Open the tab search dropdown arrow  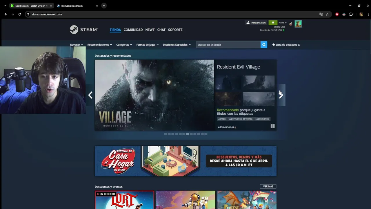pyautogui.click(x=5, y=6)
